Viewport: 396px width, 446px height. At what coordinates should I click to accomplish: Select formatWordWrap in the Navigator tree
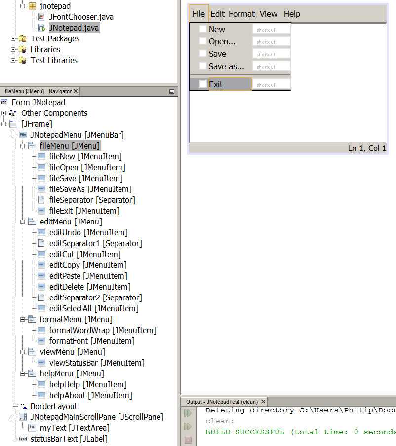click(102, 330)
